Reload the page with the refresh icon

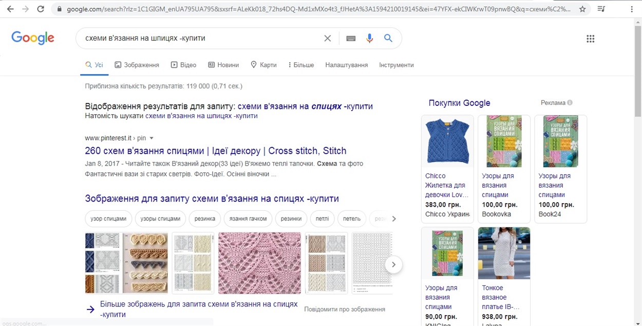pos(41,9)
